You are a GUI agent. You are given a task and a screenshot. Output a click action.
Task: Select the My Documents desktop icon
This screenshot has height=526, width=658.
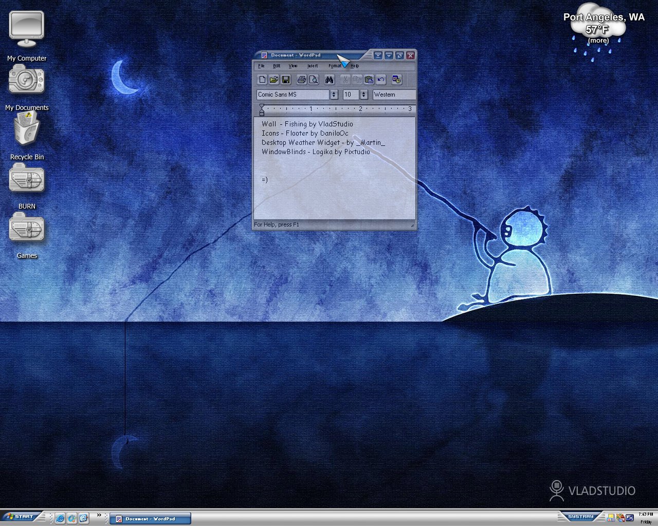pos(27,87)
